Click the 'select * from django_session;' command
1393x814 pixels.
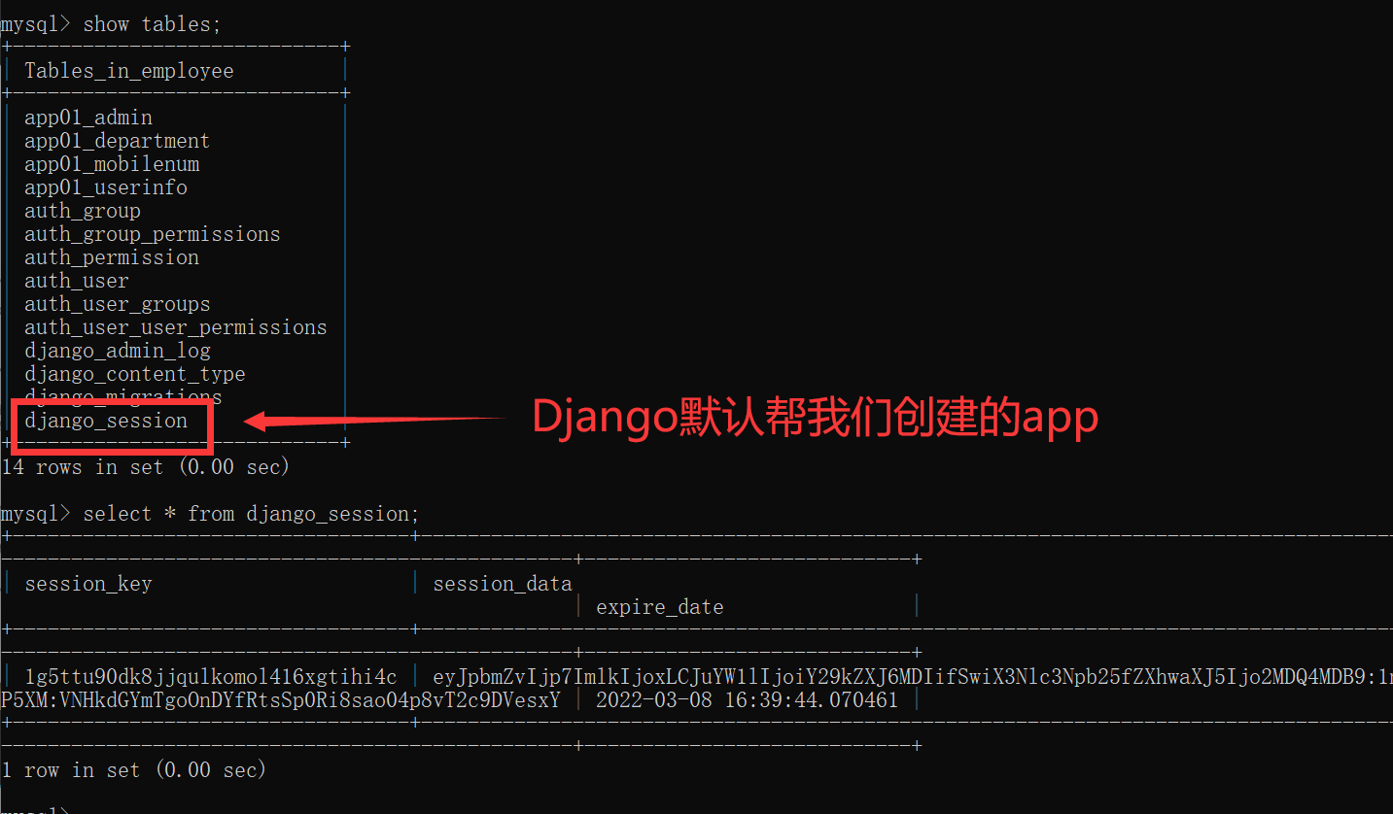pyautogui.click(x=252, y=514)
